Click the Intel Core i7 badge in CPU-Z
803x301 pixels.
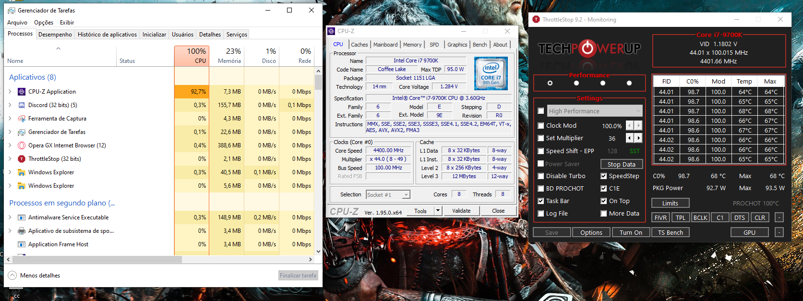[x=491, y=73]
